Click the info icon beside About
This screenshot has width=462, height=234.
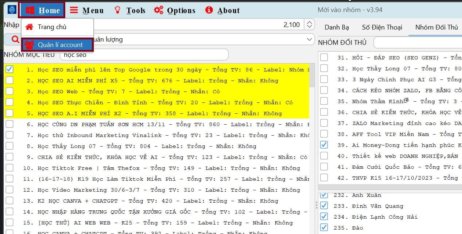(x=209, y=10)
